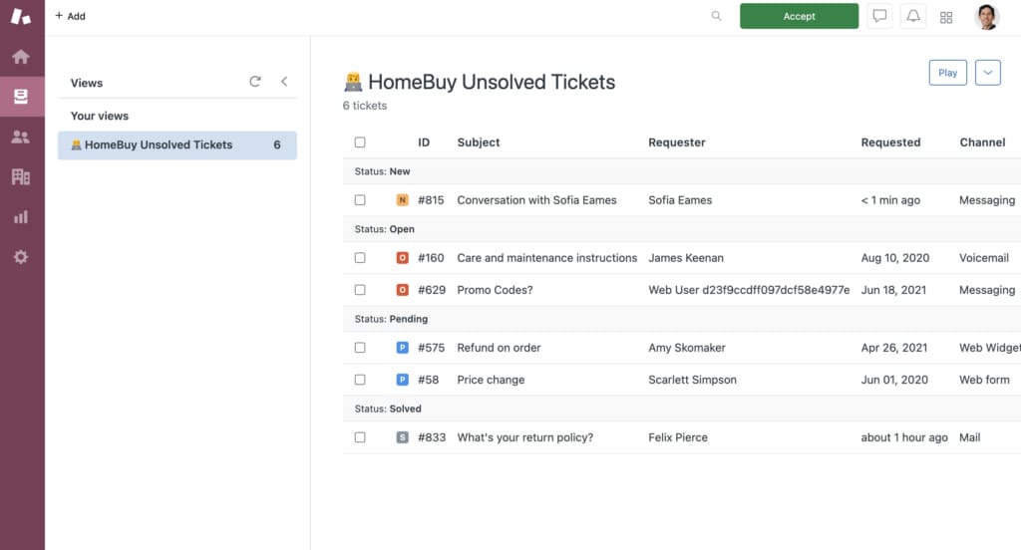1021x550 pixels.
Task: Open the notifications bell icon
Action: click(x=912, y=16)
